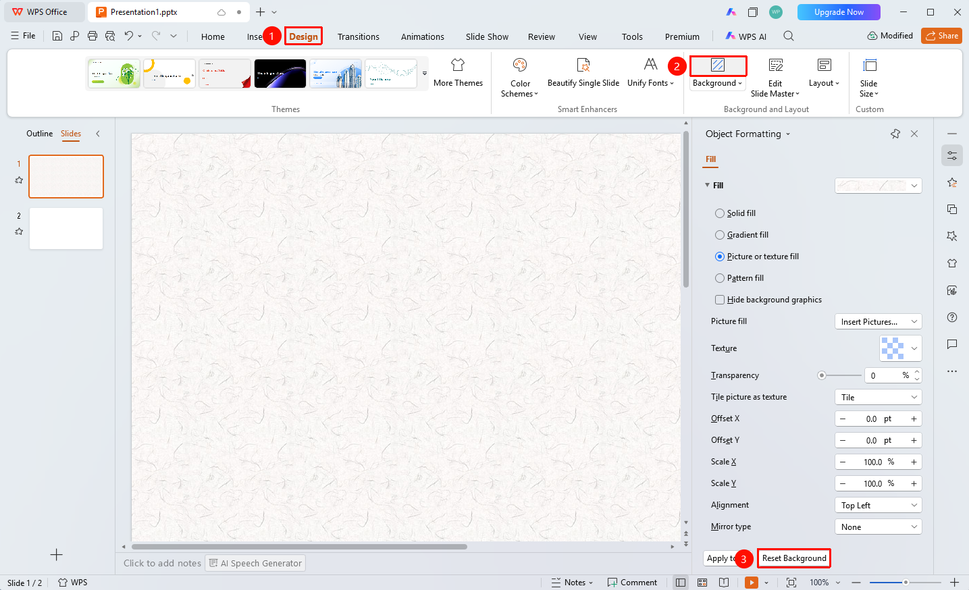Image resolution: width=969 pixels, height=590 pixels.
Task: Collapse the Fill section triangle
Action: (x=707, y=185)
